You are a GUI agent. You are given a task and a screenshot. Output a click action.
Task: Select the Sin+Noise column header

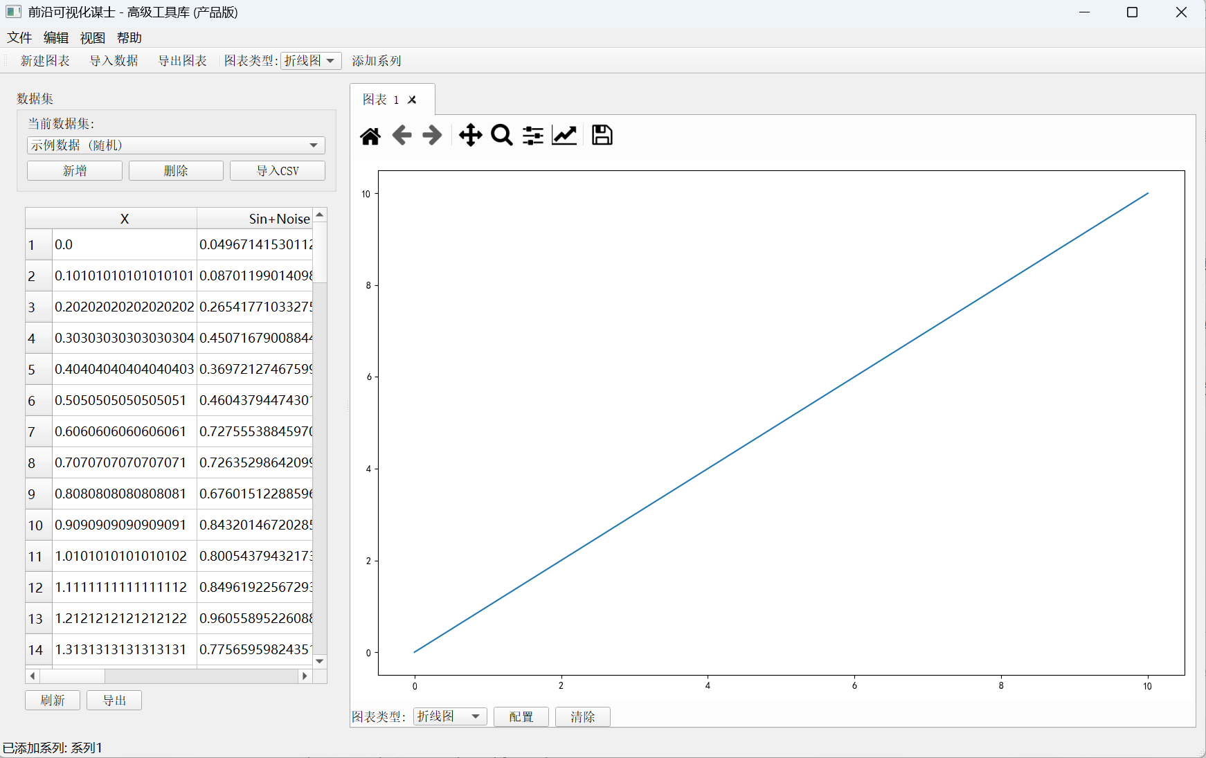pos(255,219)
